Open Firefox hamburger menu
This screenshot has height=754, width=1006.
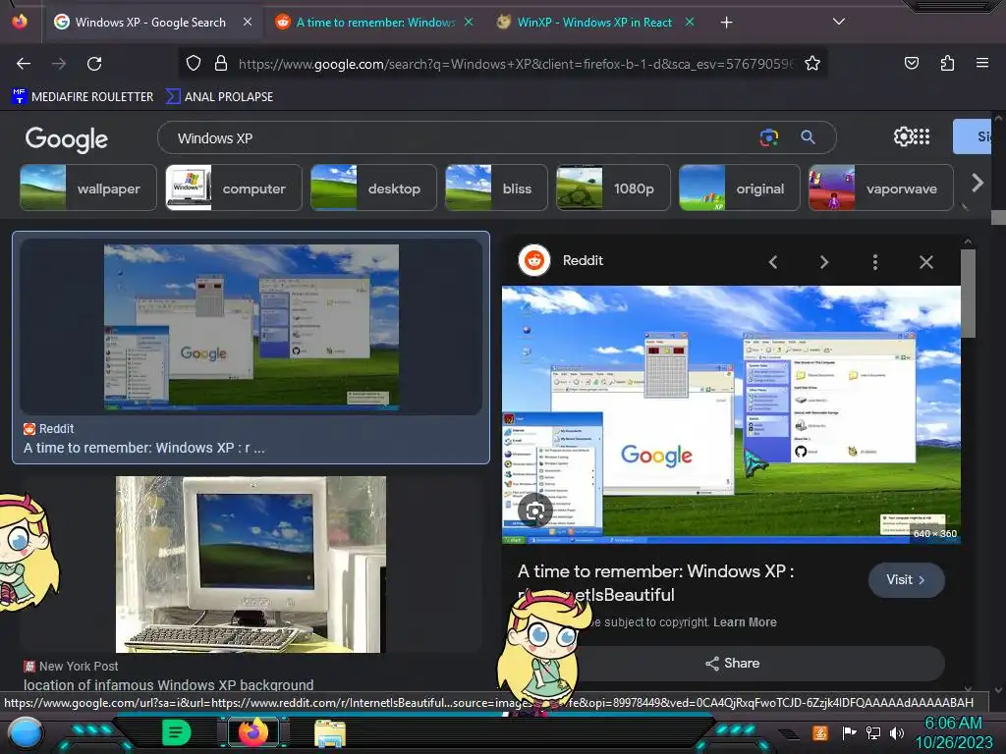[981, 63]
